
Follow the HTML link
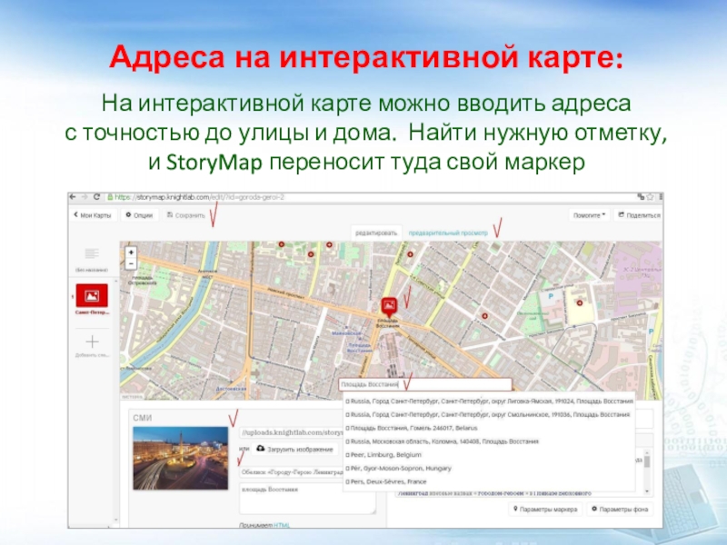pos(282,525)
